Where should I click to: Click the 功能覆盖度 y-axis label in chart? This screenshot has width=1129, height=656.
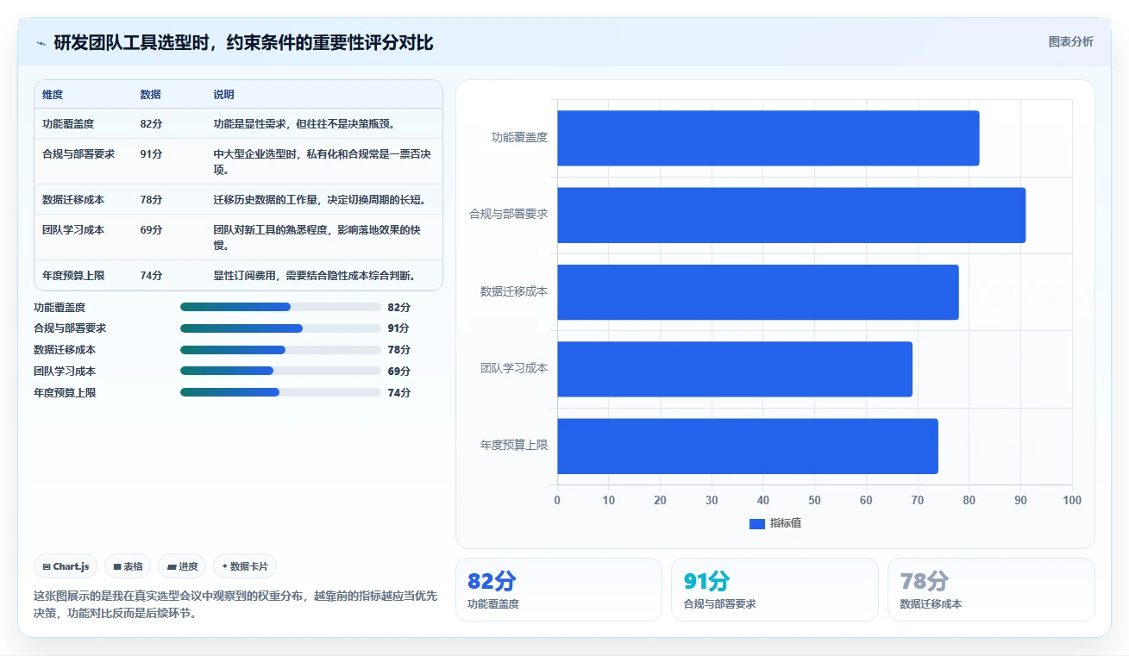[519, 137]
